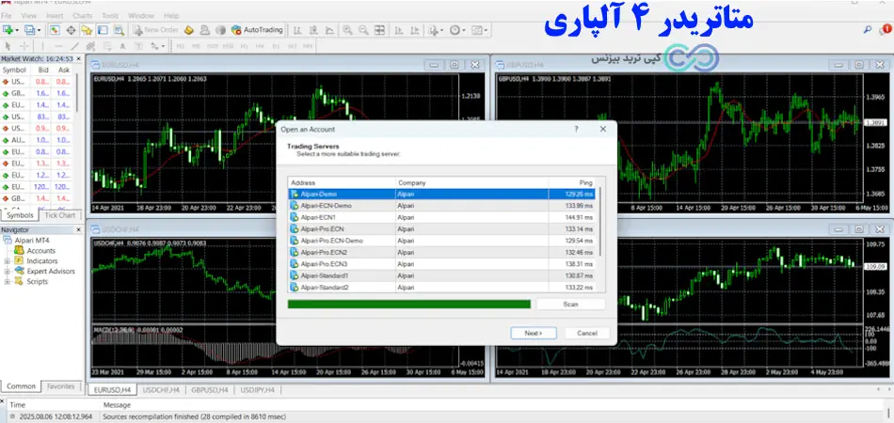Zoom out on the chart
This screenshot has width=894, height=423.
[x=363, y=29]
